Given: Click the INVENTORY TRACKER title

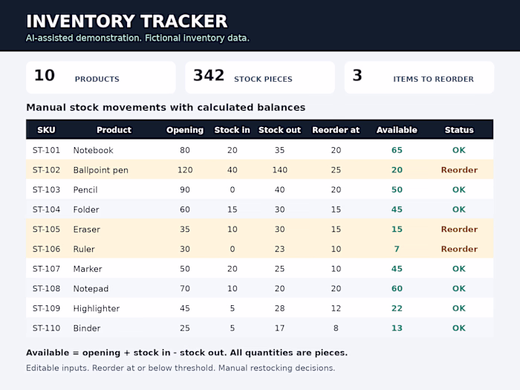Looking at the screenshot, I should pos(127,22).
